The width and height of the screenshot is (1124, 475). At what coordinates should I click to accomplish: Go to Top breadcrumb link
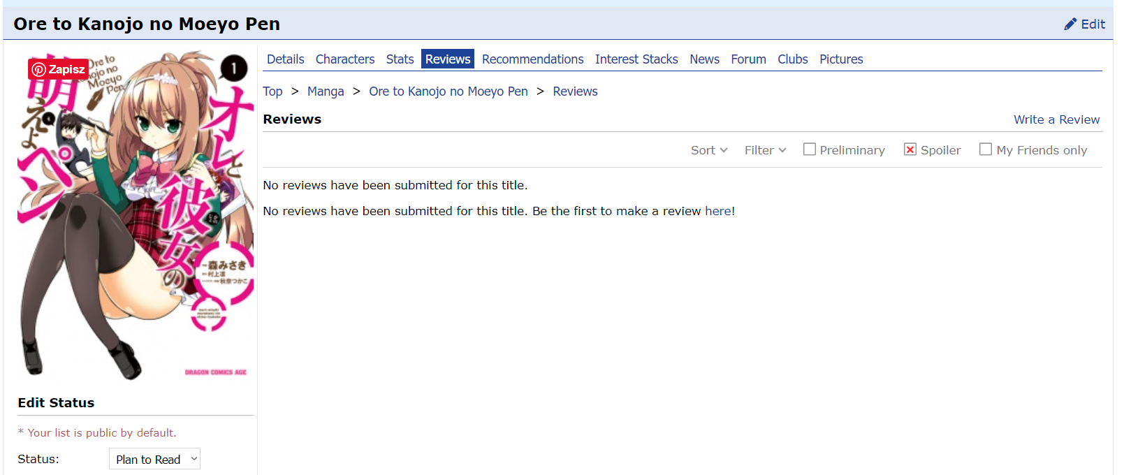tap(272, 92)
